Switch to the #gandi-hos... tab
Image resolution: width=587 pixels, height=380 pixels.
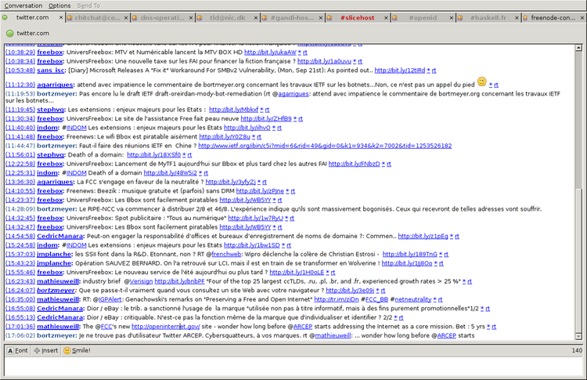pos(293,17)
